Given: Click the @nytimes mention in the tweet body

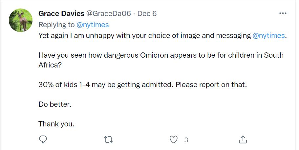Looking at the screenshot, I should tap(269, 36).
